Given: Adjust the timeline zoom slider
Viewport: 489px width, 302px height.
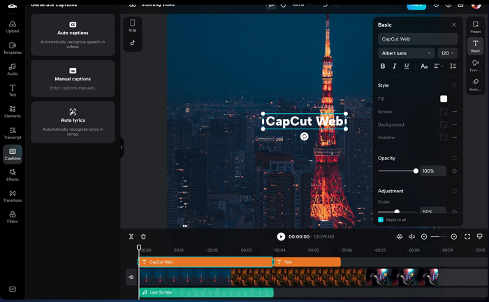Looking at the screenshot, I should [439, 237].
